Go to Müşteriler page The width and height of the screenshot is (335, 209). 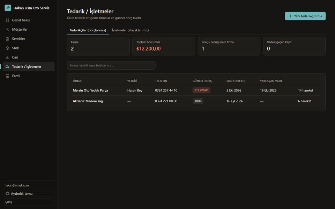pos(29,29)
